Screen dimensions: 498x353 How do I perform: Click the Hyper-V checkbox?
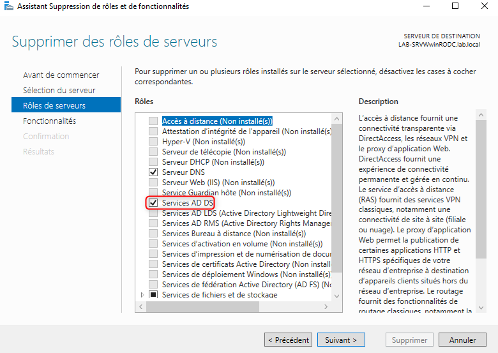coord(153,141)
